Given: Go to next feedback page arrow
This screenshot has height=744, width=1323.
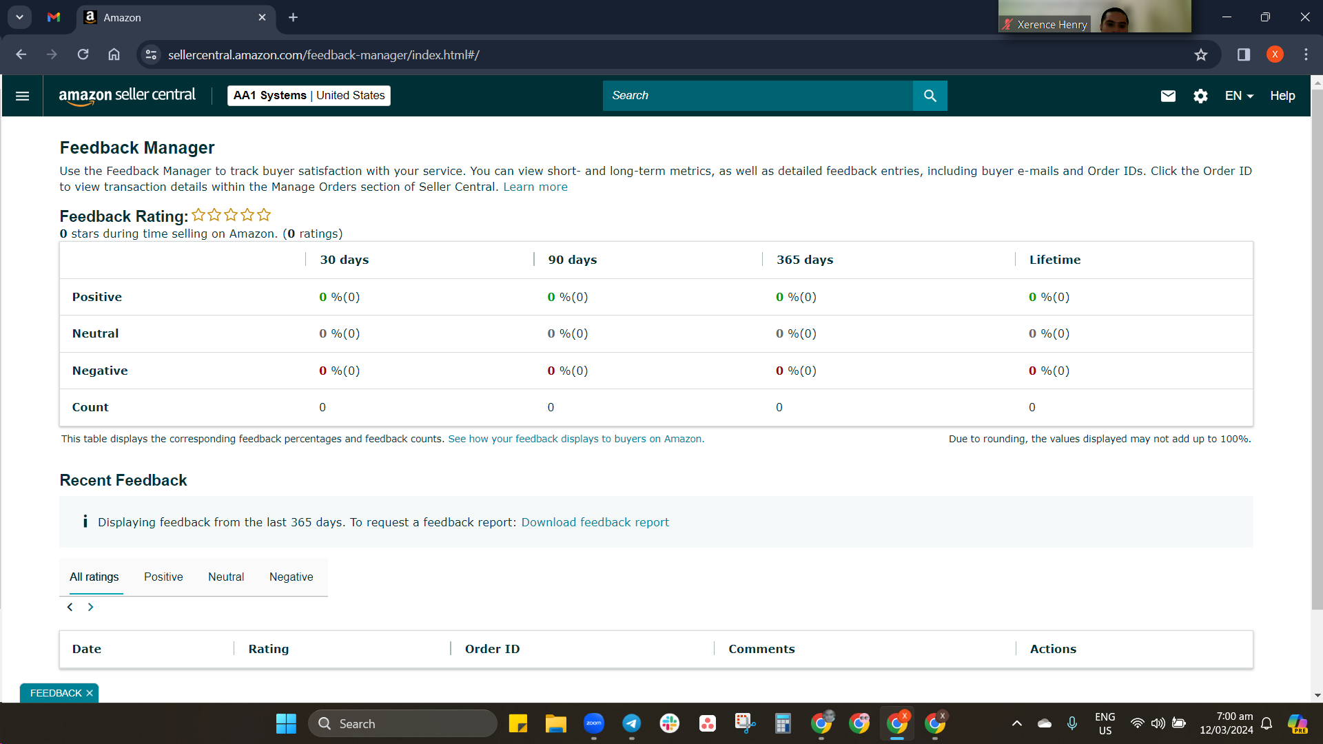Looking at the screenshot, I should (90, 607).
